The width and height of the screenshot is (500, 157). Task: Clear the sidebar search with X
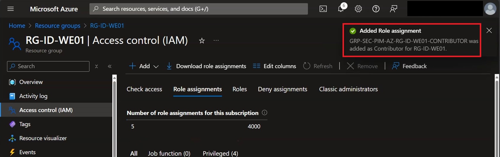pos(96,66)
